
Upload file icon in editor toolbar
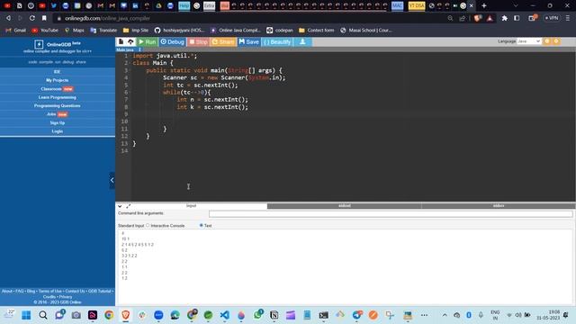pyautogui.click(x=130, y=42)
